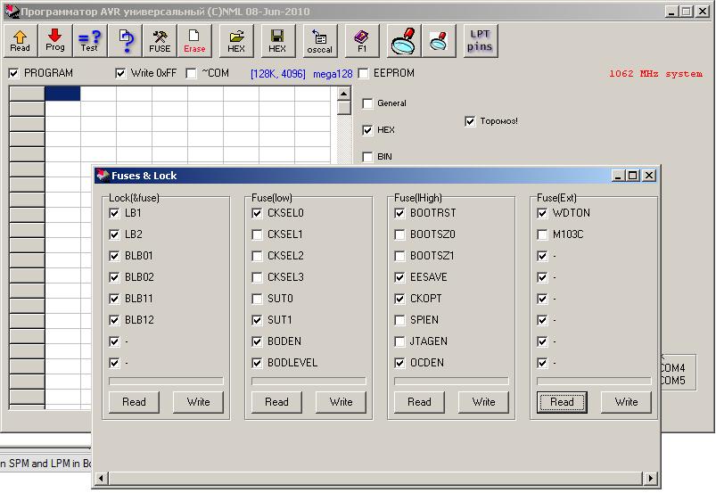The width and height of the screenshot is (716, 493).
Task: Click the osccal calibration icon
Action: point(319,40)
